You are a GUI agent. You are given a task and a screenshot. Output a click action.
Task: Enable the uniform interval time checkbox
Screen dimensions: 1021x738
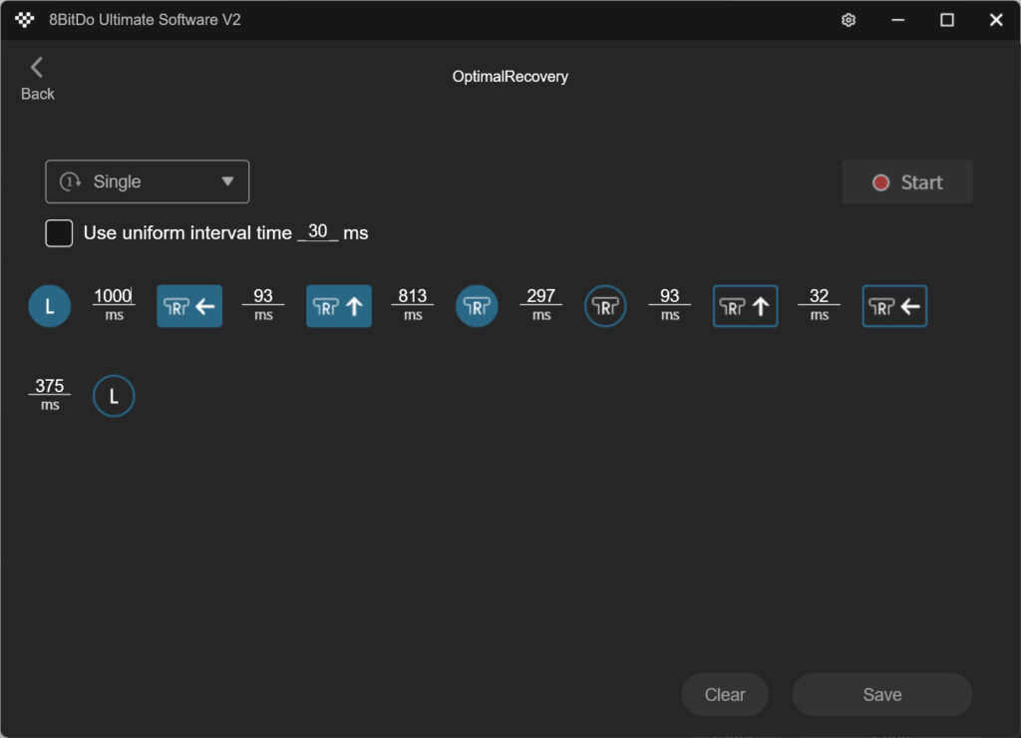pos(60,233)
